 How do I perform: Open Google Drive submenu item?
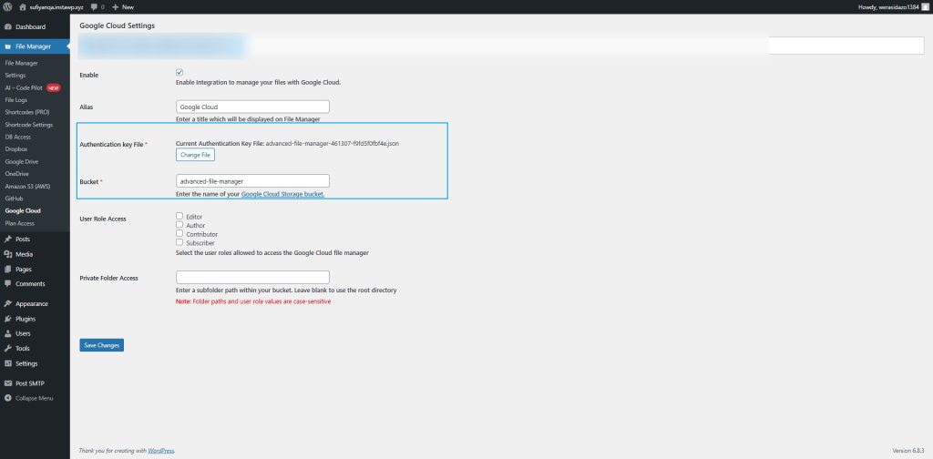coord(21,161)
